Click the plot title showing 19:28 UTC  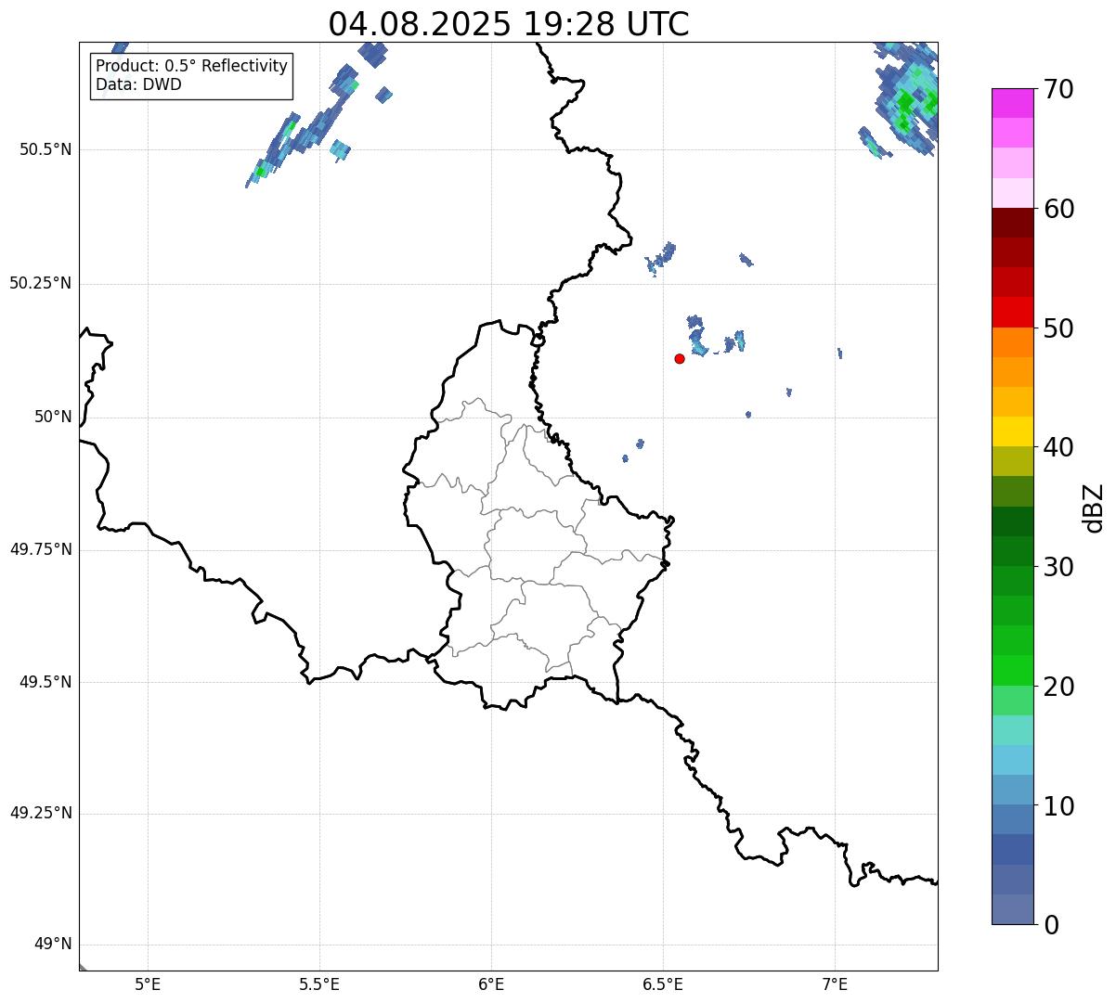click(x=509, y=24)
